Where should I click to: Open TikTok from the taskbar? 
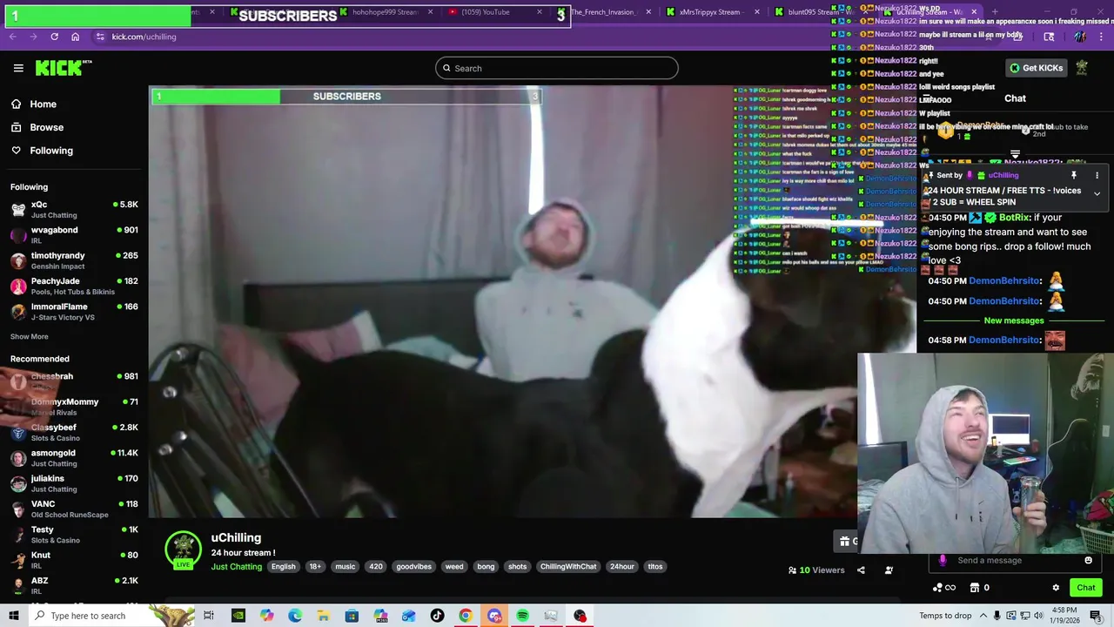(437, 616)
